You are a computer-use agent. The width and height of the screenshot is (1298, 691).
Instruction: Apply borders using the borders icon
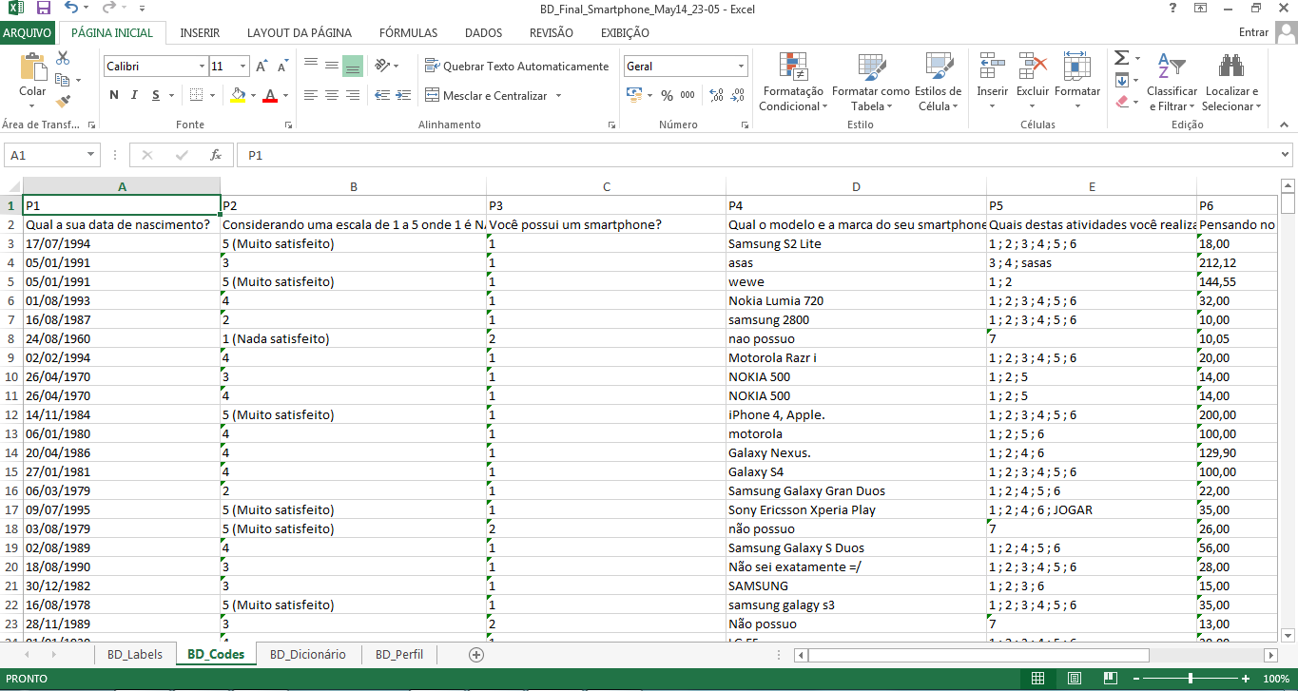point(196,95)
